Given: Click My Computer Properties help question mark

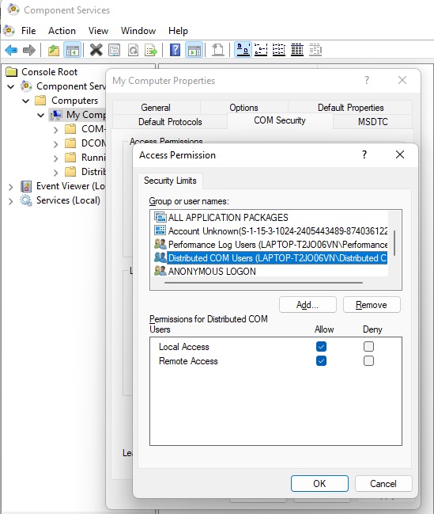Looking at the screenshot, I should pyautogui.click(x=367, y=80).
